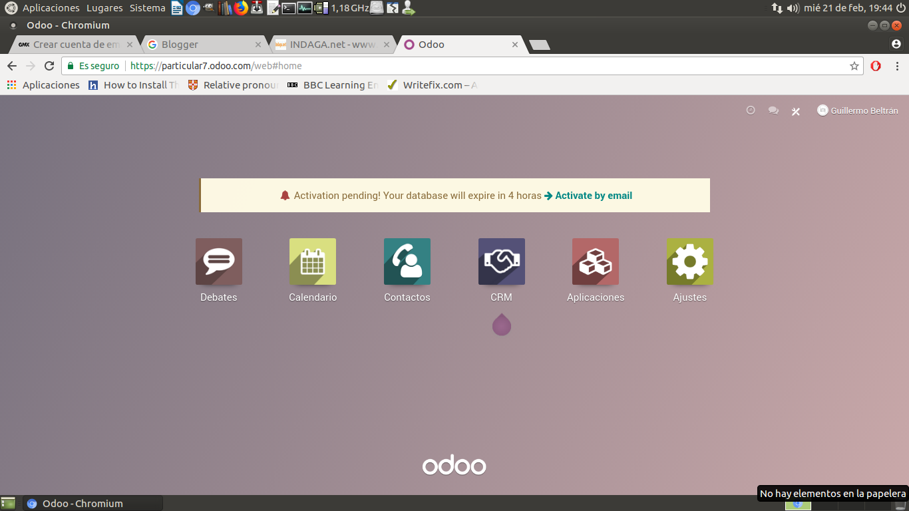The height and width of the screenshot is (511, 909).
Task: Click the Activate by email link
Action: 588,196
